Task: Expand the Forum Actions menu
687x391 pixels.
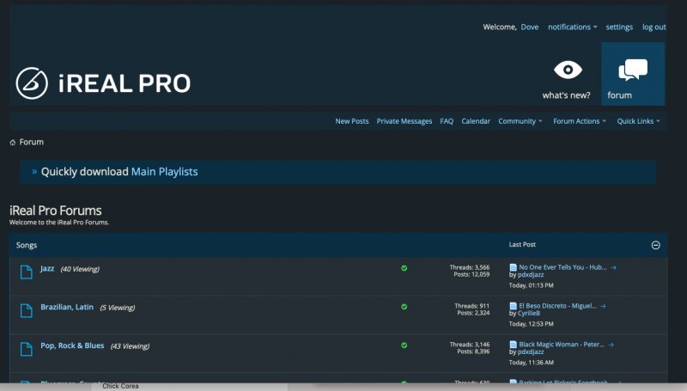Action: [580, 121]
